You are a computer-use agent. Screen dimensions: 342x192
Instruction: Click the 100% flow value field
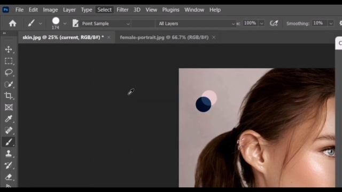pos(250,23)
